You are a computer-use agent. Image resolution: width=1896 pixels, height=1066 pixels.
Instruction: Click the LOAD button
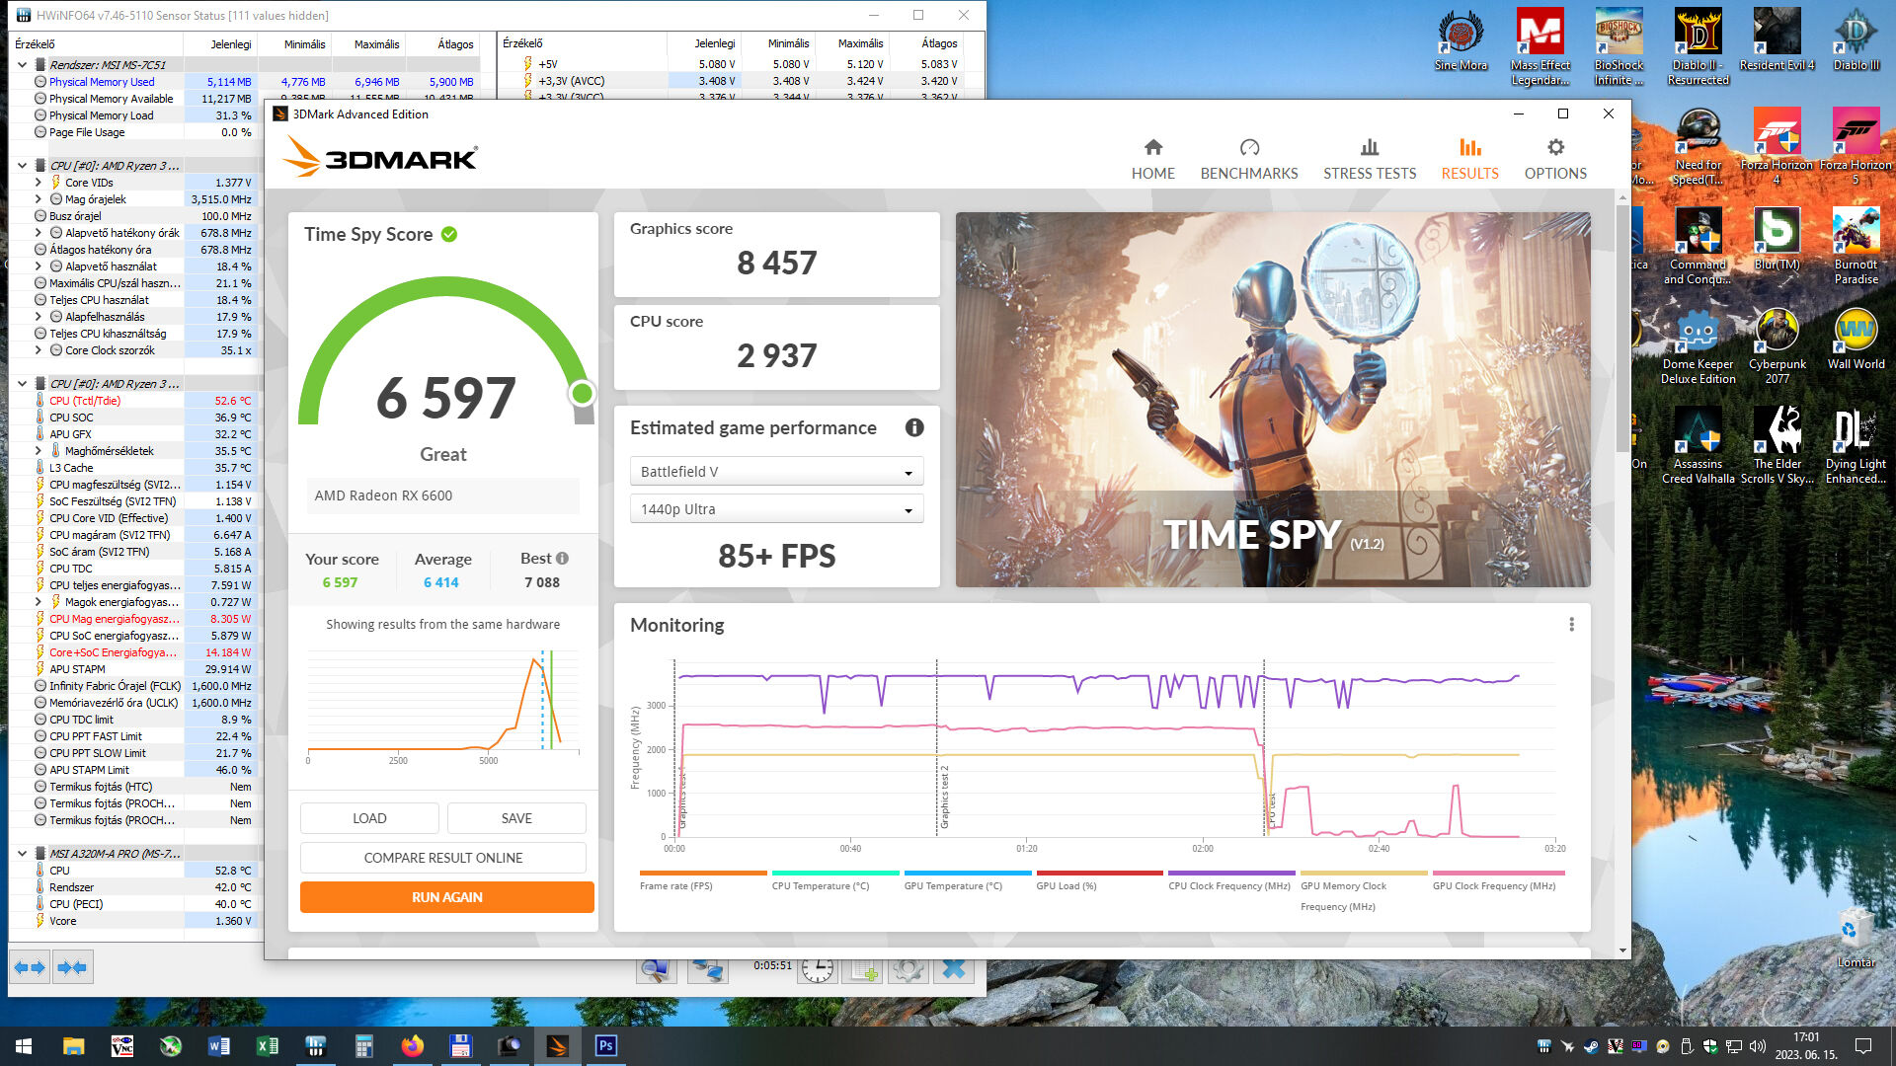369,818
